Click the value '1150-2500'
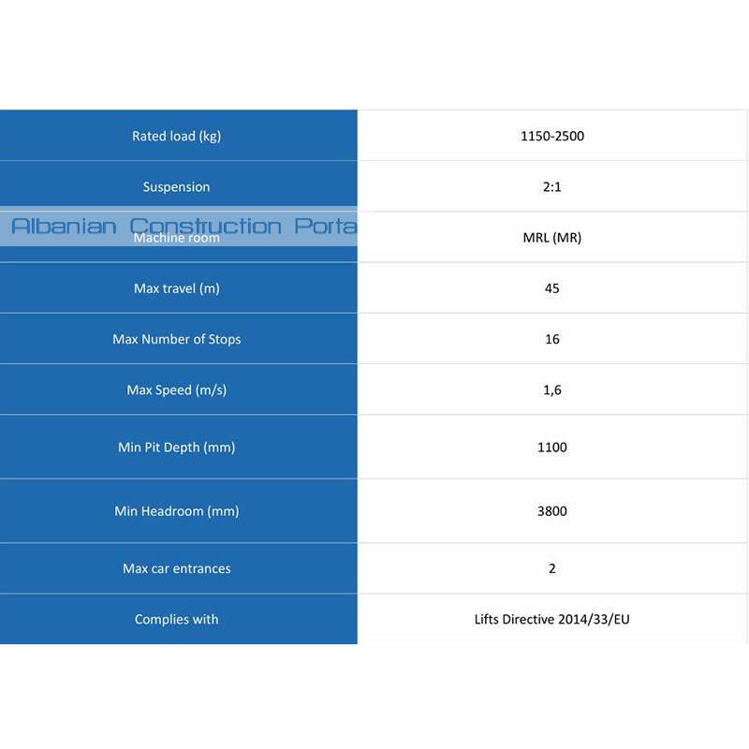Screen dimensions: 749x749 click(552, 136)
